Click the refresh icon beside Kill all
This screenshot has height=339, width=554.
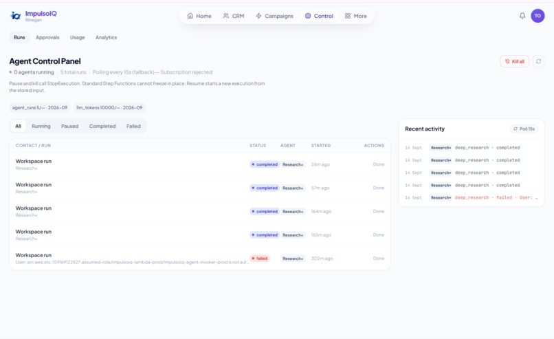pos(538,61)
